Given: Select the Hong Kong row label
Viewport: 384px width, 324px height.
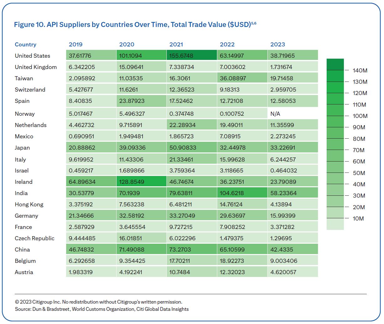Looking at the screenshot, I should (x=29, y=204).
